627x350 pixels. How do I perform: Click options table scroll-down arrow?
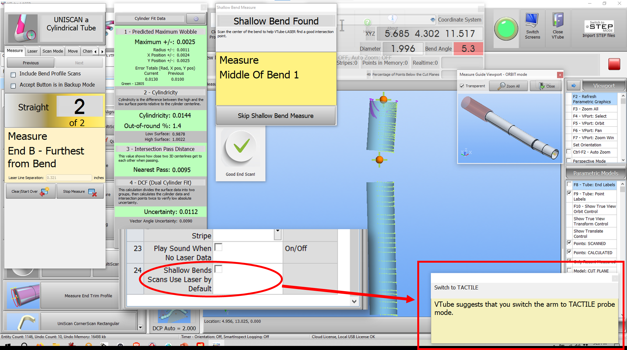354,301
